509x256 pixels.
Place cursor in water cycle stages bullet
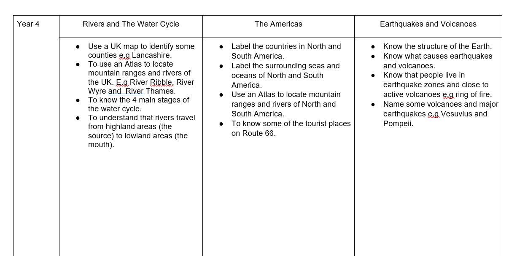[138, 100]
